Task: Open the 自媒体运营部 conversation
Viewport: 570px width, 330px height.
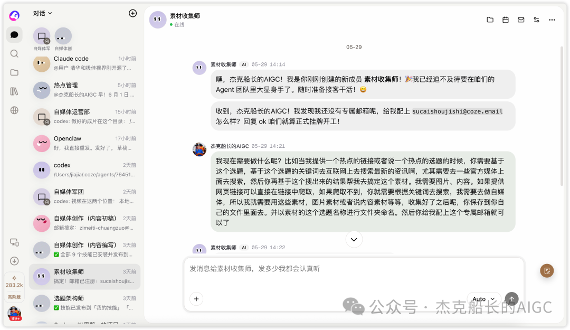Action: click(84, 117)
